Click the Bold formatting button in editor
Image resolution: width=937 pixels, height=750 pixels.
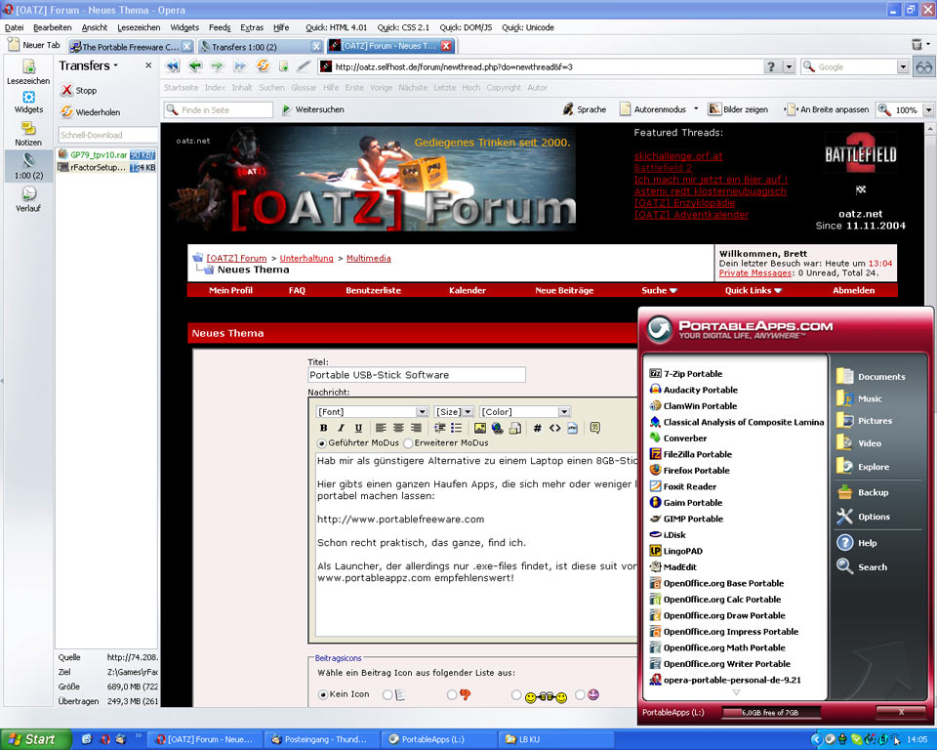[x=324, y=428]
